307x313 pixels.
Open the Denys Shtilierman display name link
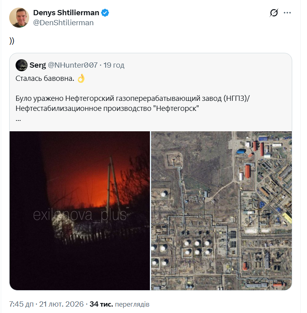(x=66, y=13)
